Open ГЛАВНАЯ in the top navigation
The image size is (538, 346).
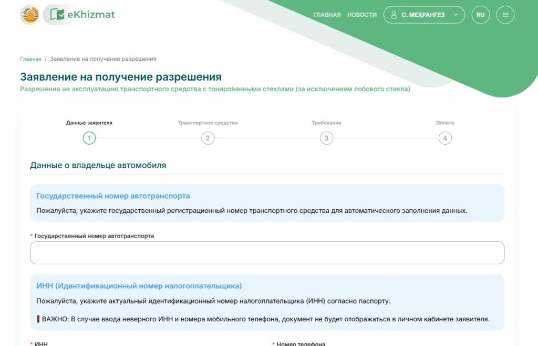pos(327,15)
